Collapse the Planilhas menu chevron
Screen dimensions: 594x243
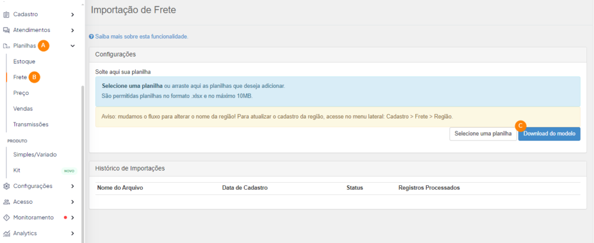[x=73, y=46]
